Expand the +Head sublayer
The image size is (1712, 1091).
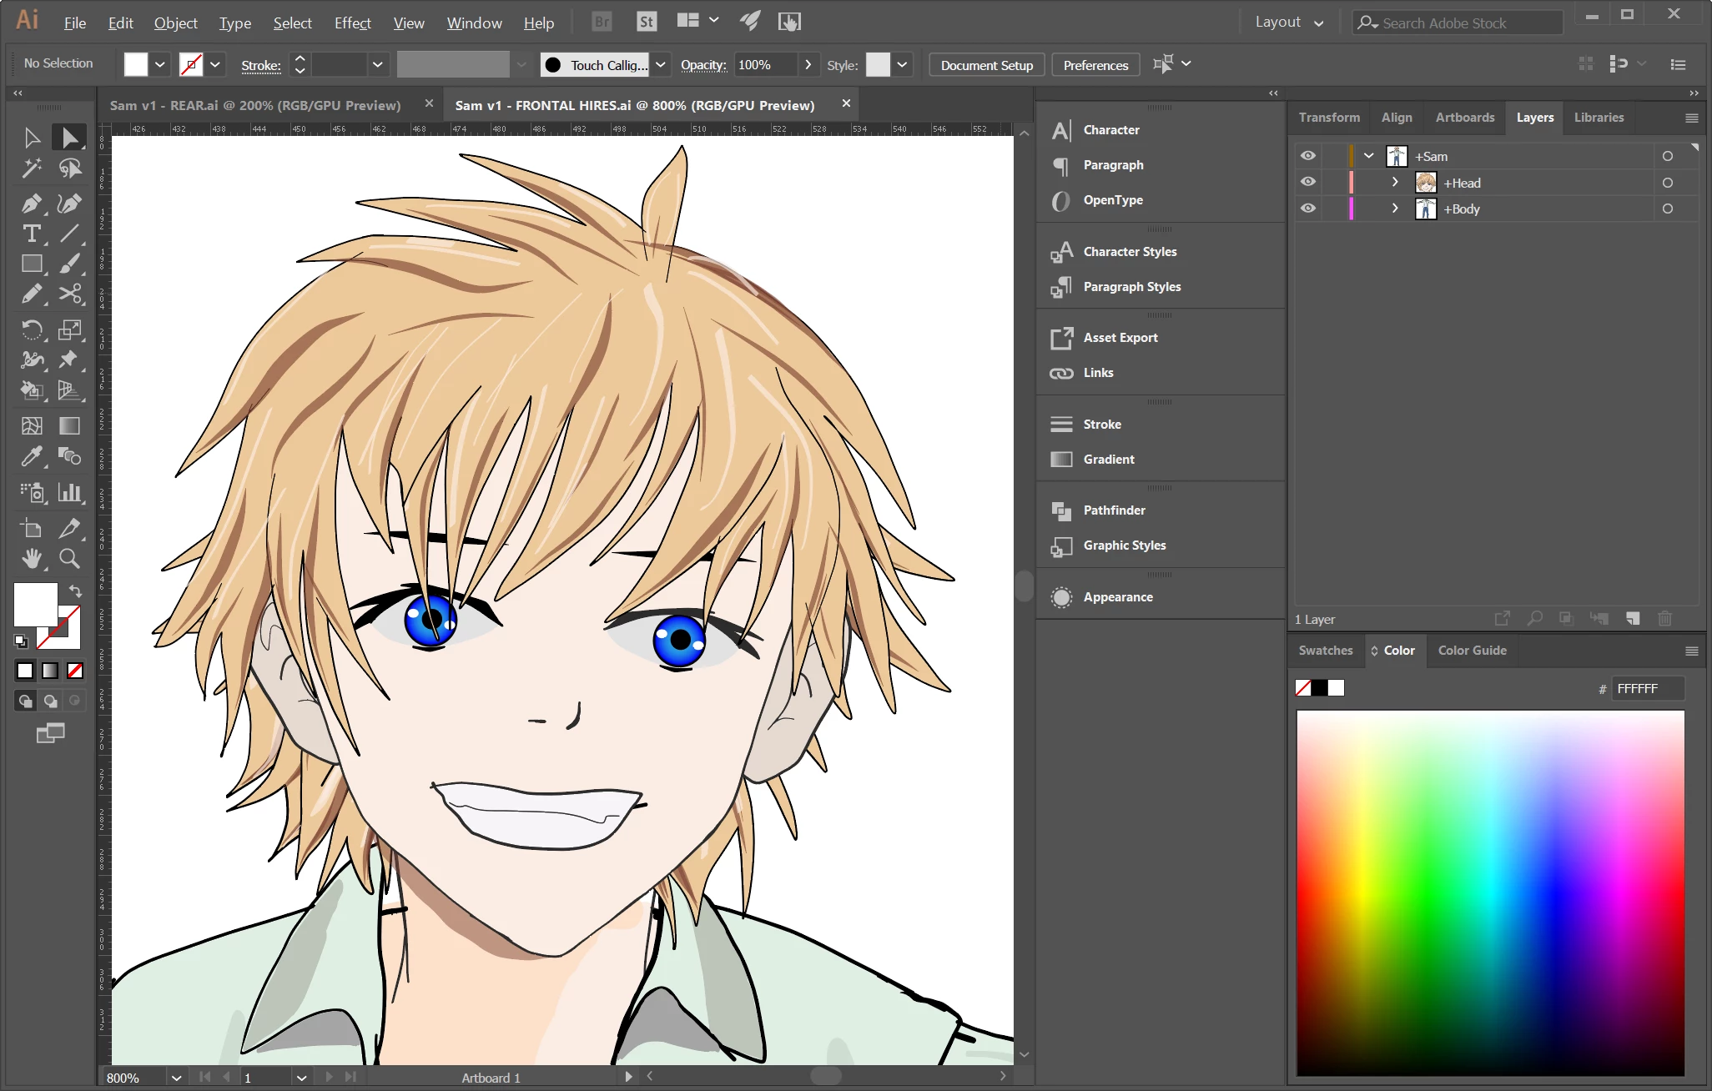(x=1395, y=183)
